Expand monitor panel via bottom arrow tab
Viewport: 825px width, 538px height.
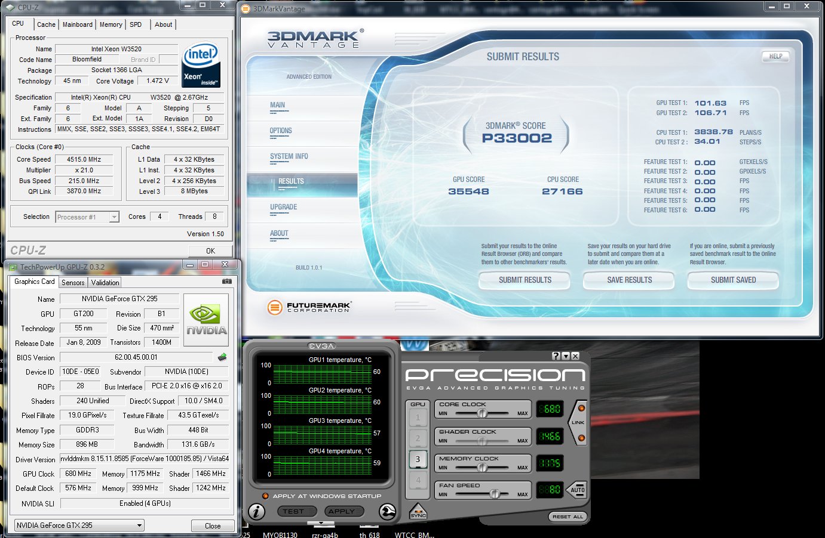pyautogui.click(x=321, y=524)
